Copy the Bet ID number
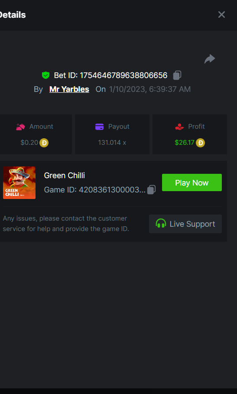 pyautogui.click(x=177, y=75)
